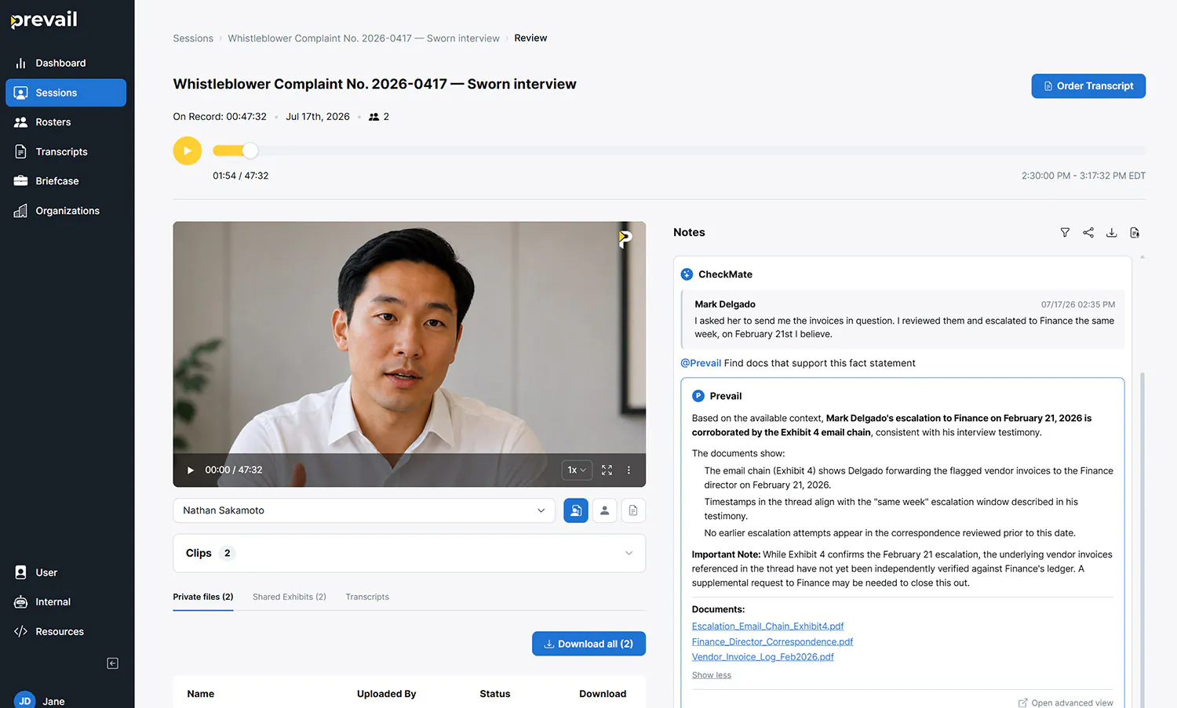Expand the Clips section

[x=409, y=554]
